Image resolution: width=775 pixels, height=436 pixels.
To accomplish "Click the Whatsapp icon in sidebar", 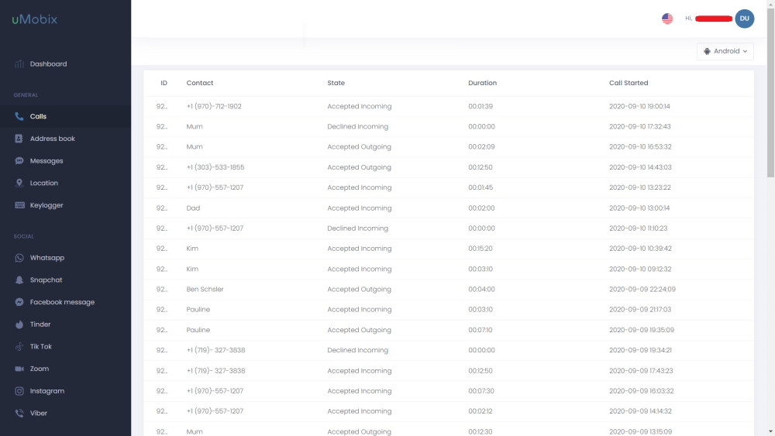I will pyautogui.click(x=19, y=257).
